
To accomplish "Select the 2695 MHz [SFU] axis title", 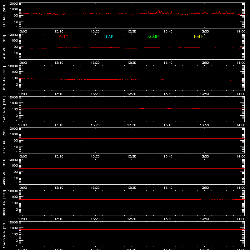I will 4,140.
